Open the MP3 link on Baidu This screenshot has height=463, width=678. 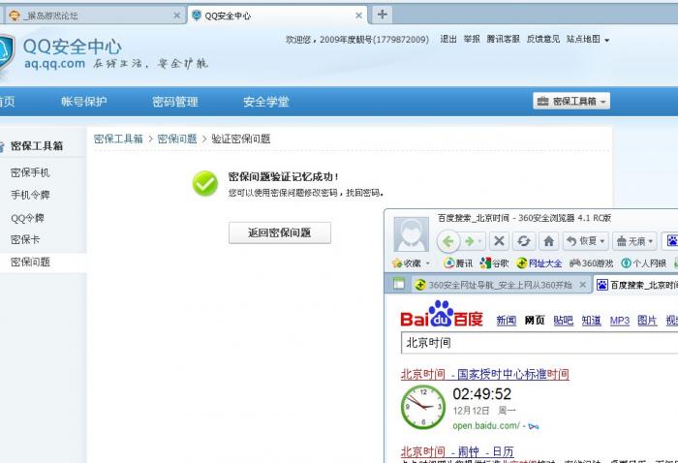(x=620, y=321)
